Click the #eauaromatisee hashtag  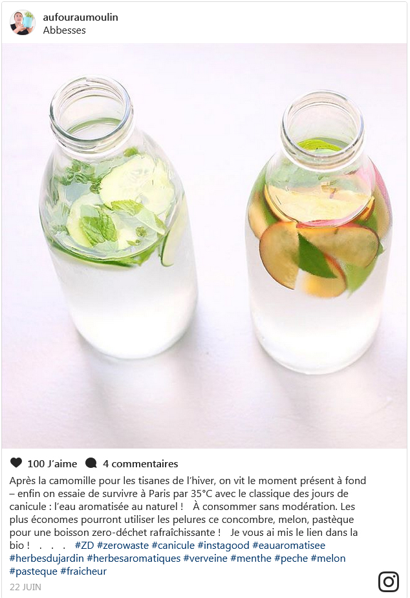click(289, 546)
